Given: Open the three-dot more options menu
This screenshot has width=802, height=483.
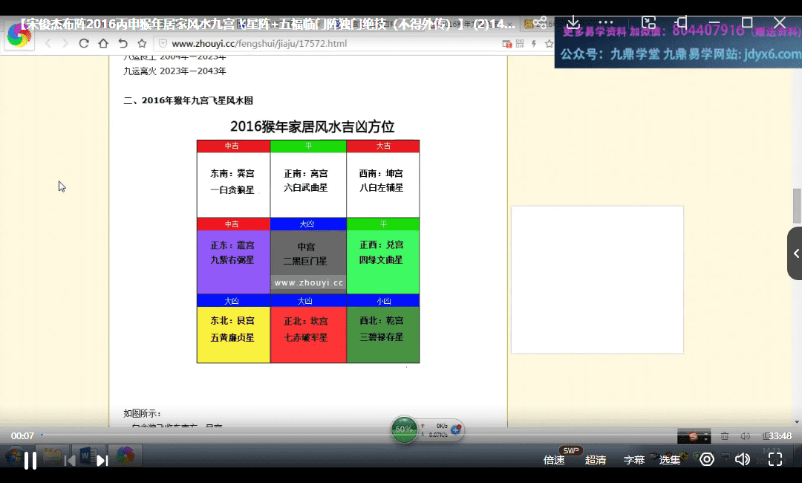Looking at the screenshot, I should pos(606,23).
